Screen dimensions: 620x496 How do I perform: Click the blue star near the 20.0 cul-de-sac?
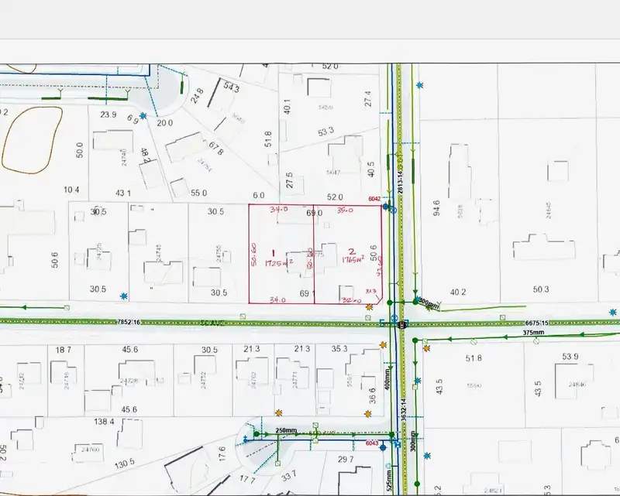pos(143,116)
